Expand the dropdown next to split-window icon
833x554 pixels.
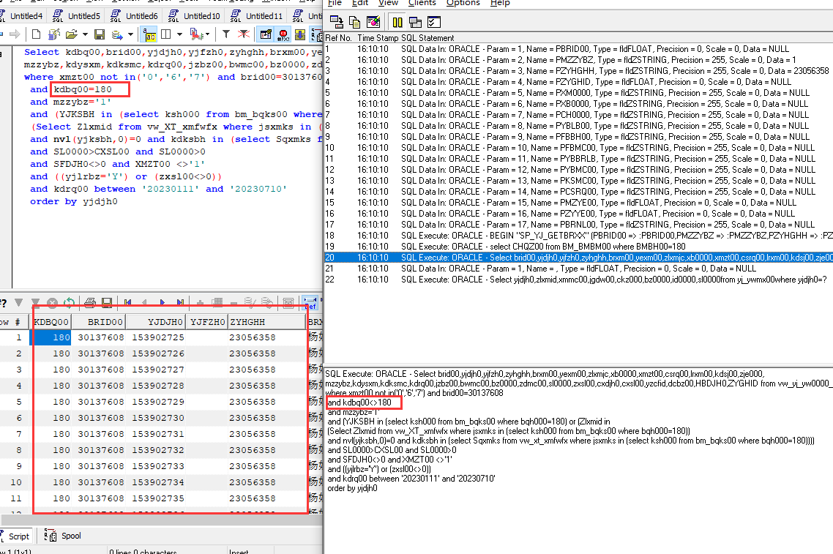click(x=179, y=34)
